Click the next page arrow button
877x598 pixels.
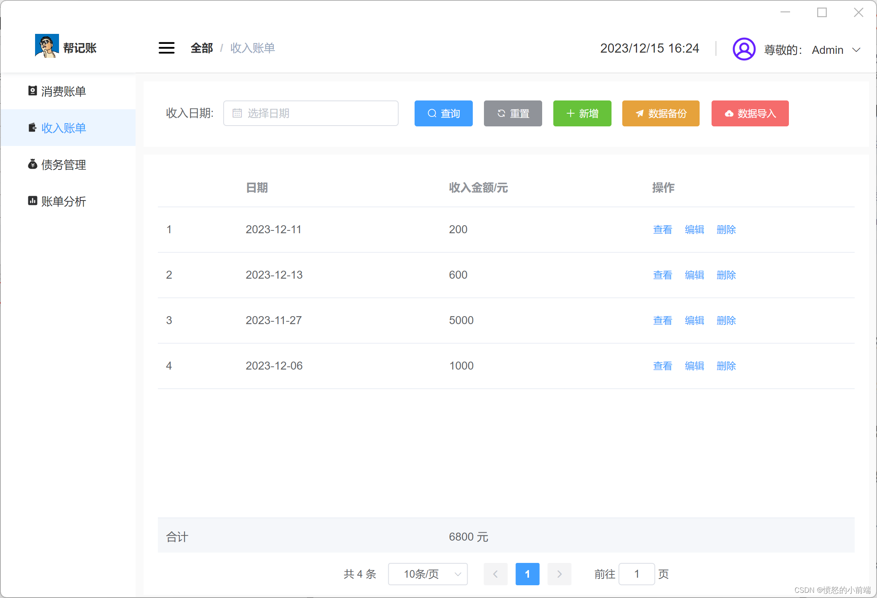point(559,574)
